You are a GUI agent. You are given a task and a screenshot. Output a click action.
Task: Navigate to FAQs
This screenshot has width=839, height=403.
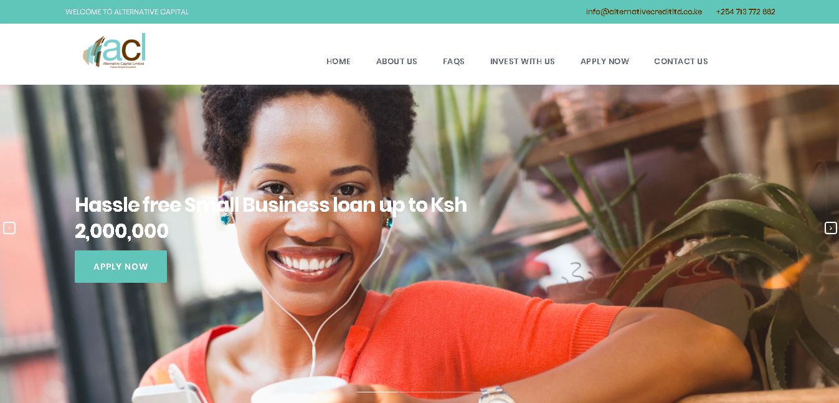point(453,61)
